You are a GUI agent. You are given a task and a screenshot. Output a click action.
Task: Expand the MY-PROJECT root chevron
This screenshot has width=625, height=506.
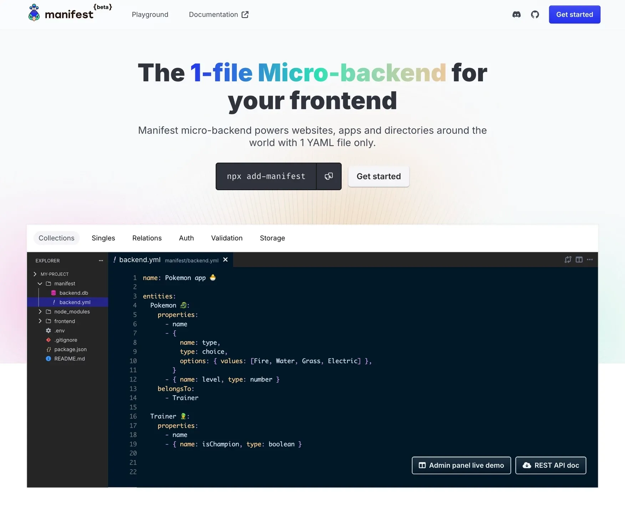(x=35, y=274)
